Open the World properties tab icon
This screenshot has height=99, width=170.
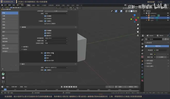(142, 57)
